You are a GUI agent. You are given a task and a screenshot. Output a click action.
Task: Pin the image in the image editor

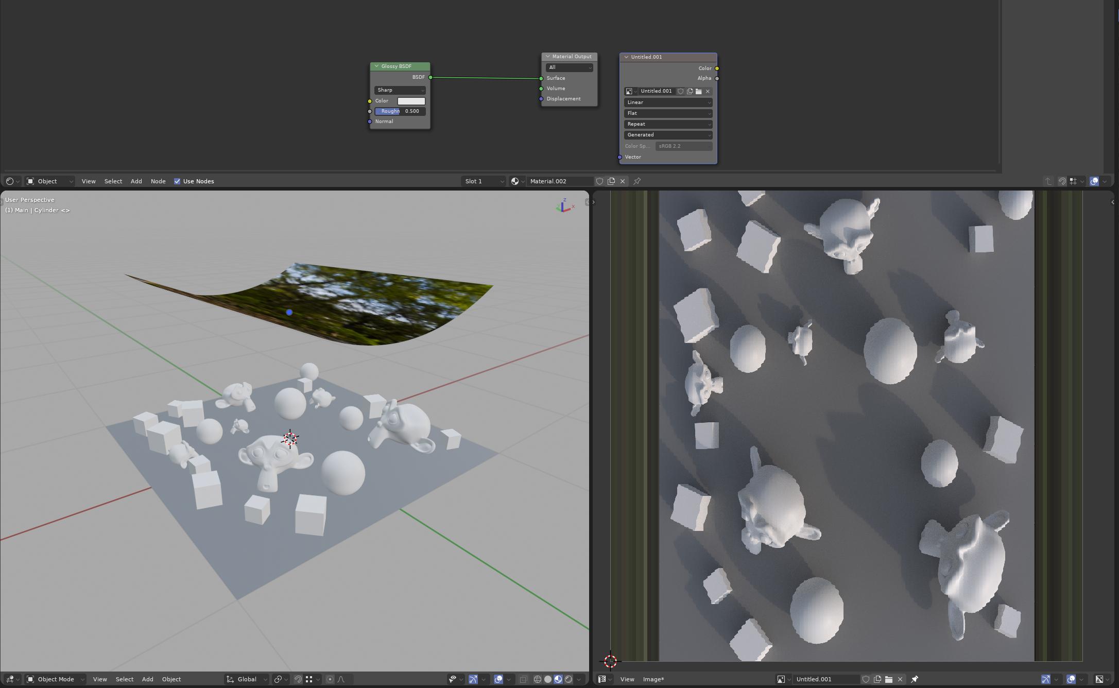(915, 679)
